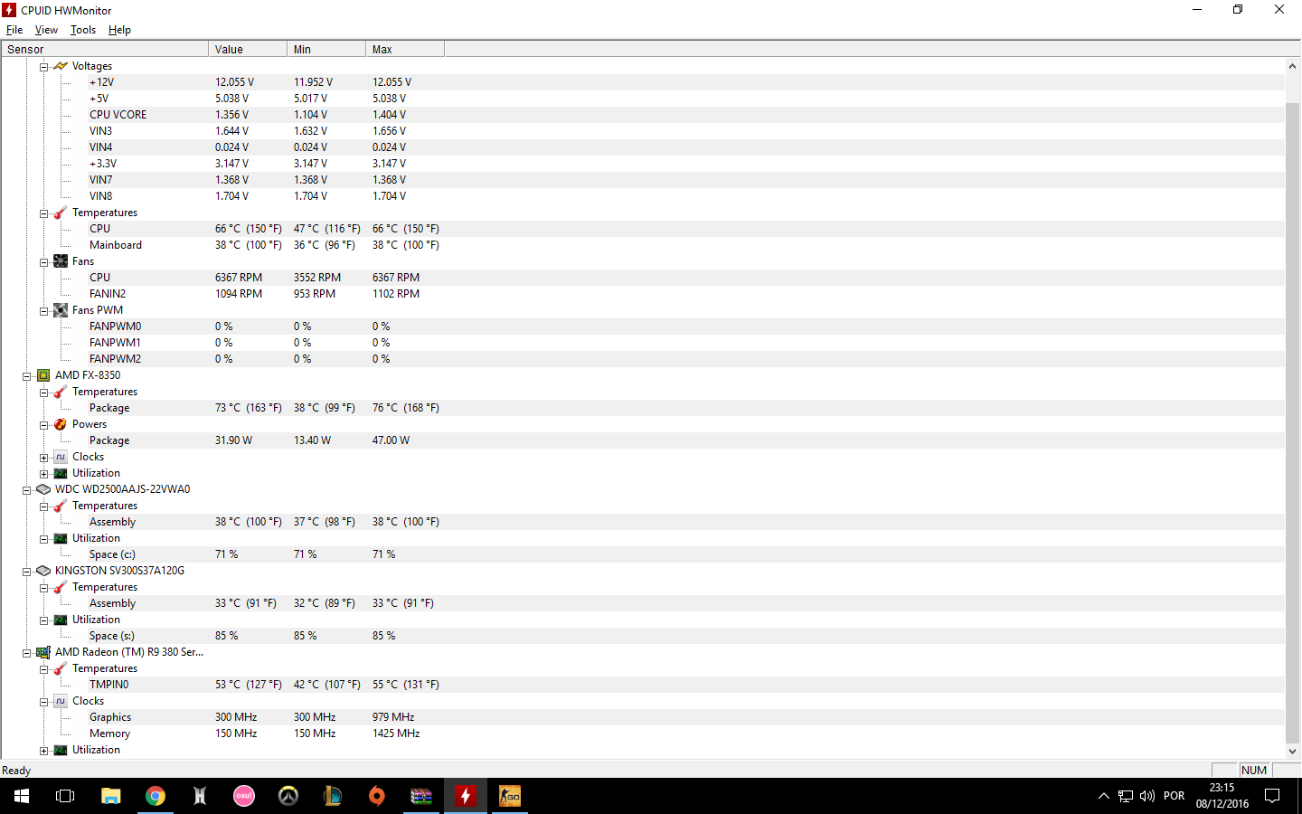Collapse the Powers tree node
This screenshot has width=1302, height=814.
(43, 425)
